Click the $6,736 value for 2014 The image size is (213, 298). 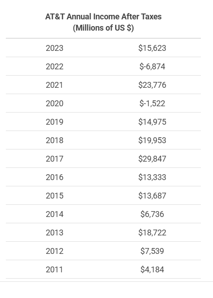152,214
